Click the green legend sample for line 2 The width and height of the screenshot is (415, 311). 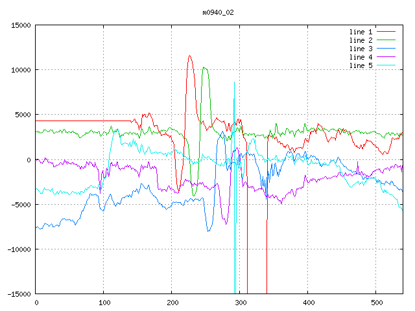(x=386, y=40)
